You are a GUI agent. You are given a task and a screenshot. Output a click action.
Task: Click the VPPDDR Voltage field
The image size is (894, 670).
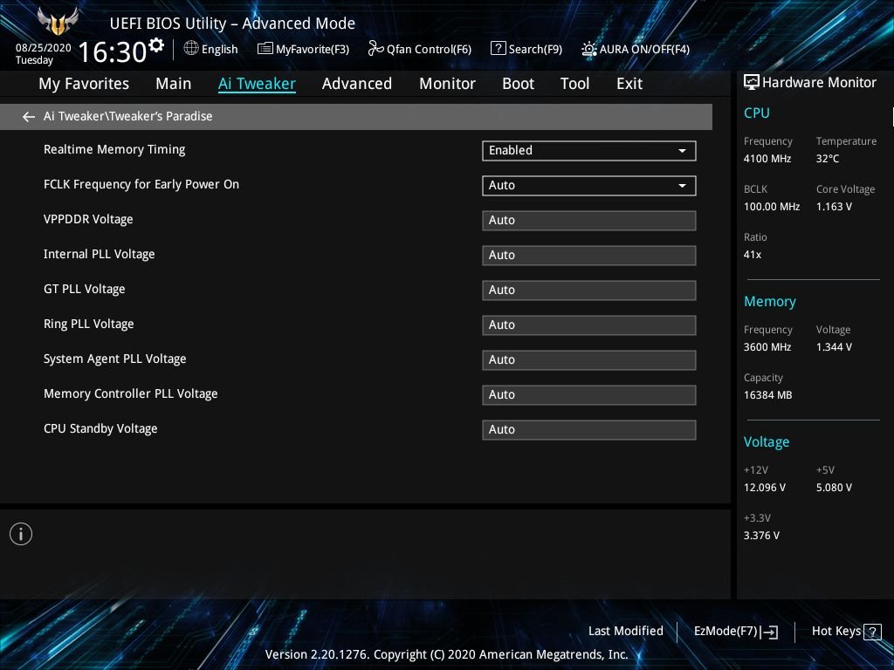tap(589, 221)
